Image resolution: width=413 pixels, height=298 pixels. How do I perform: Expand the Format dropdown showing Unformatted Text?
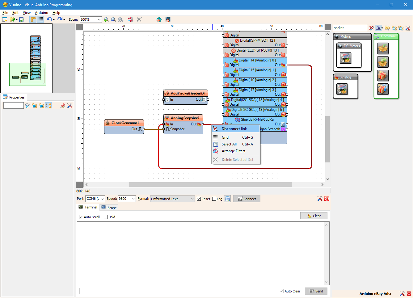[x=192, y=199]
